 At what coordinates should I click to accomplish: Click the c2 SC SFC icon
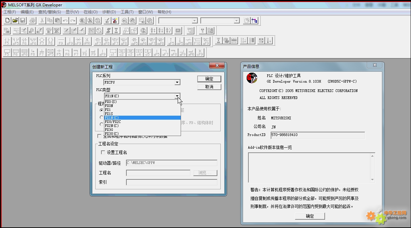[x=122, y=52]
